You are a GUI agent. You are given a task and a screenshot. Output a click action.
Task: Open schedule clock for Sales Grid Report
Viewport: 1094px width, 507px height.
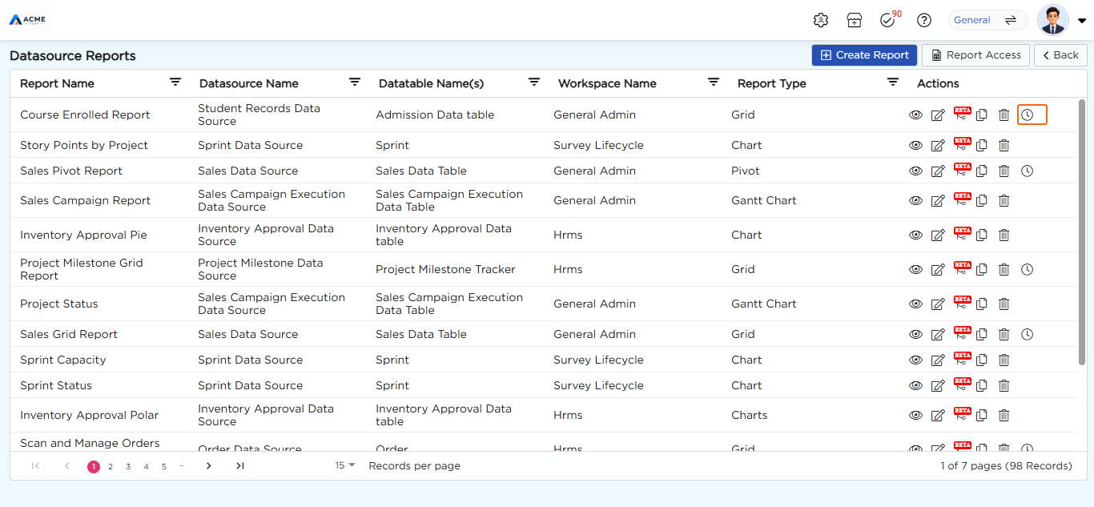1028,334
